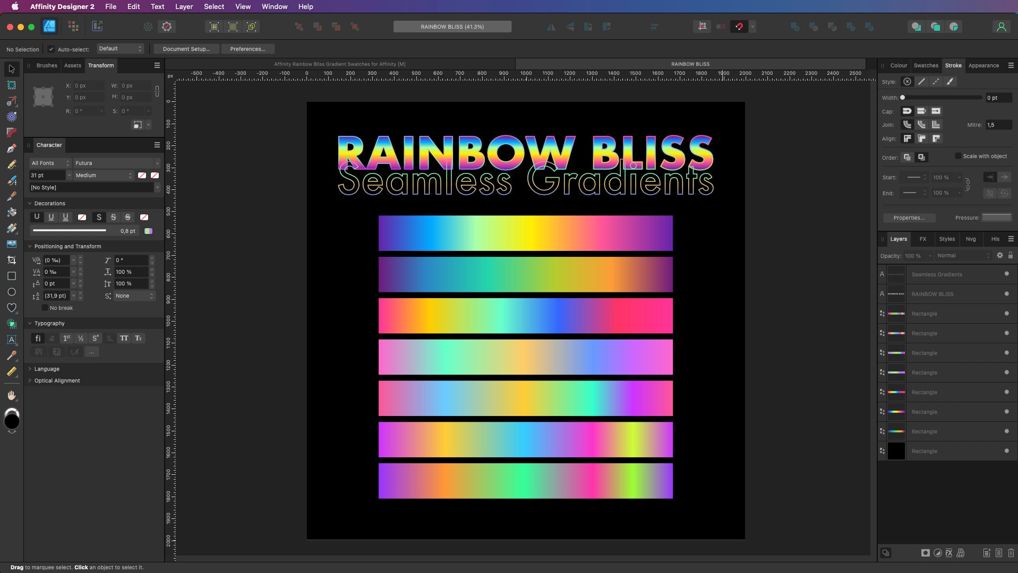This screenshot has height=573, width=1018.
Task: Open Document Setup
Action: click(185, 49)
